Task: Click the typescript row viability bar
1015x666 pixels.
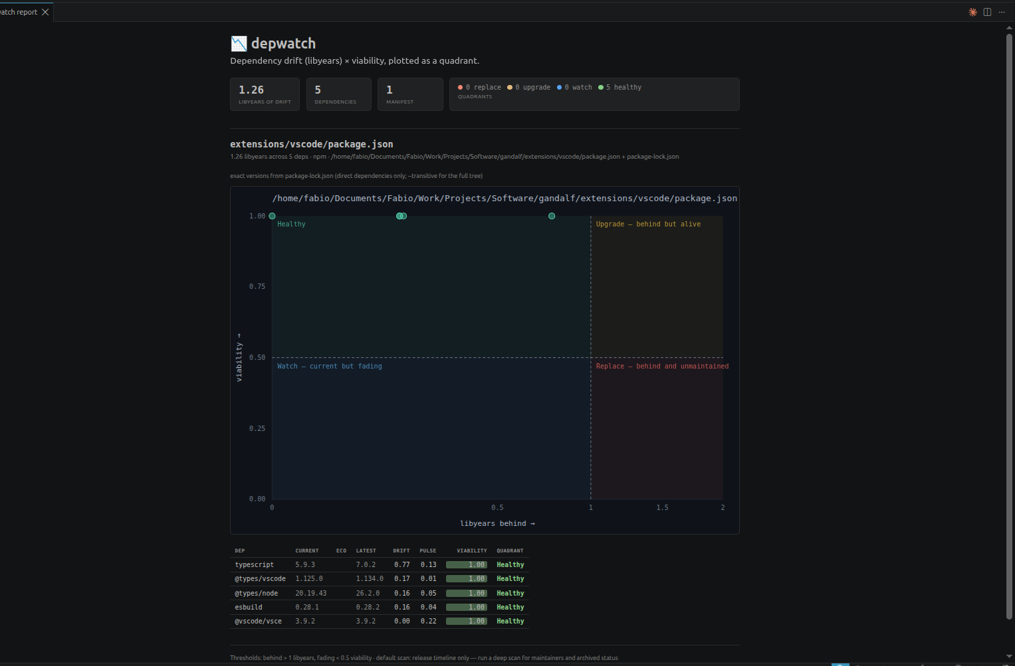Action: (x=467, y=564)
